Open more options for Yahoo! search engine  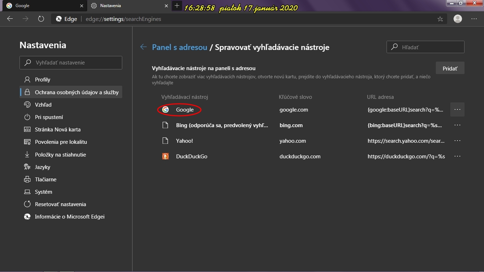[x=457, y=141]
